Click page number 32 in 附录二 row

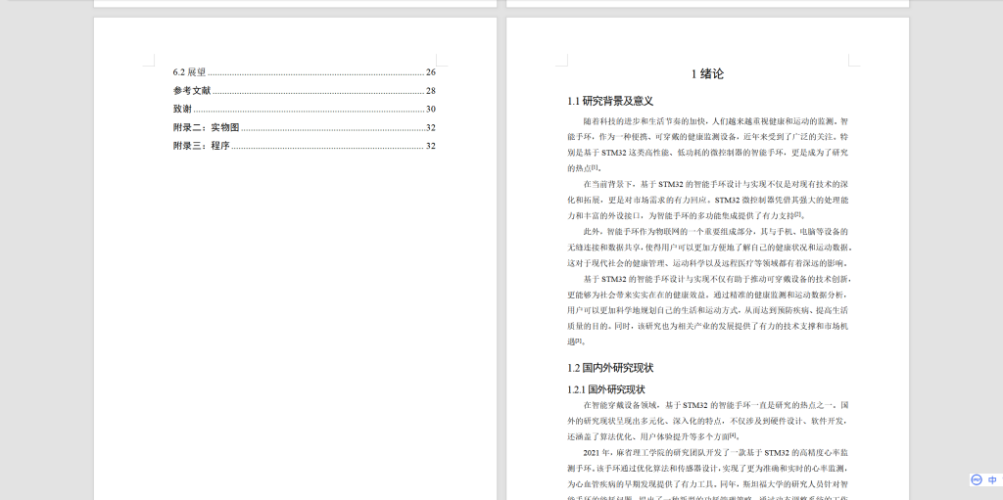[431, 128]
